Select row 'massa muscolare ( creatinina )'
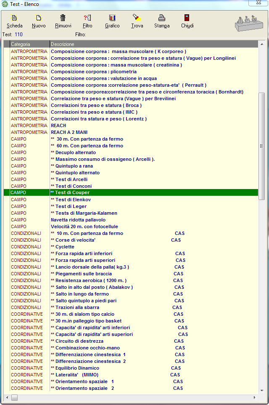The image size is (269, 405). (131, 65)
